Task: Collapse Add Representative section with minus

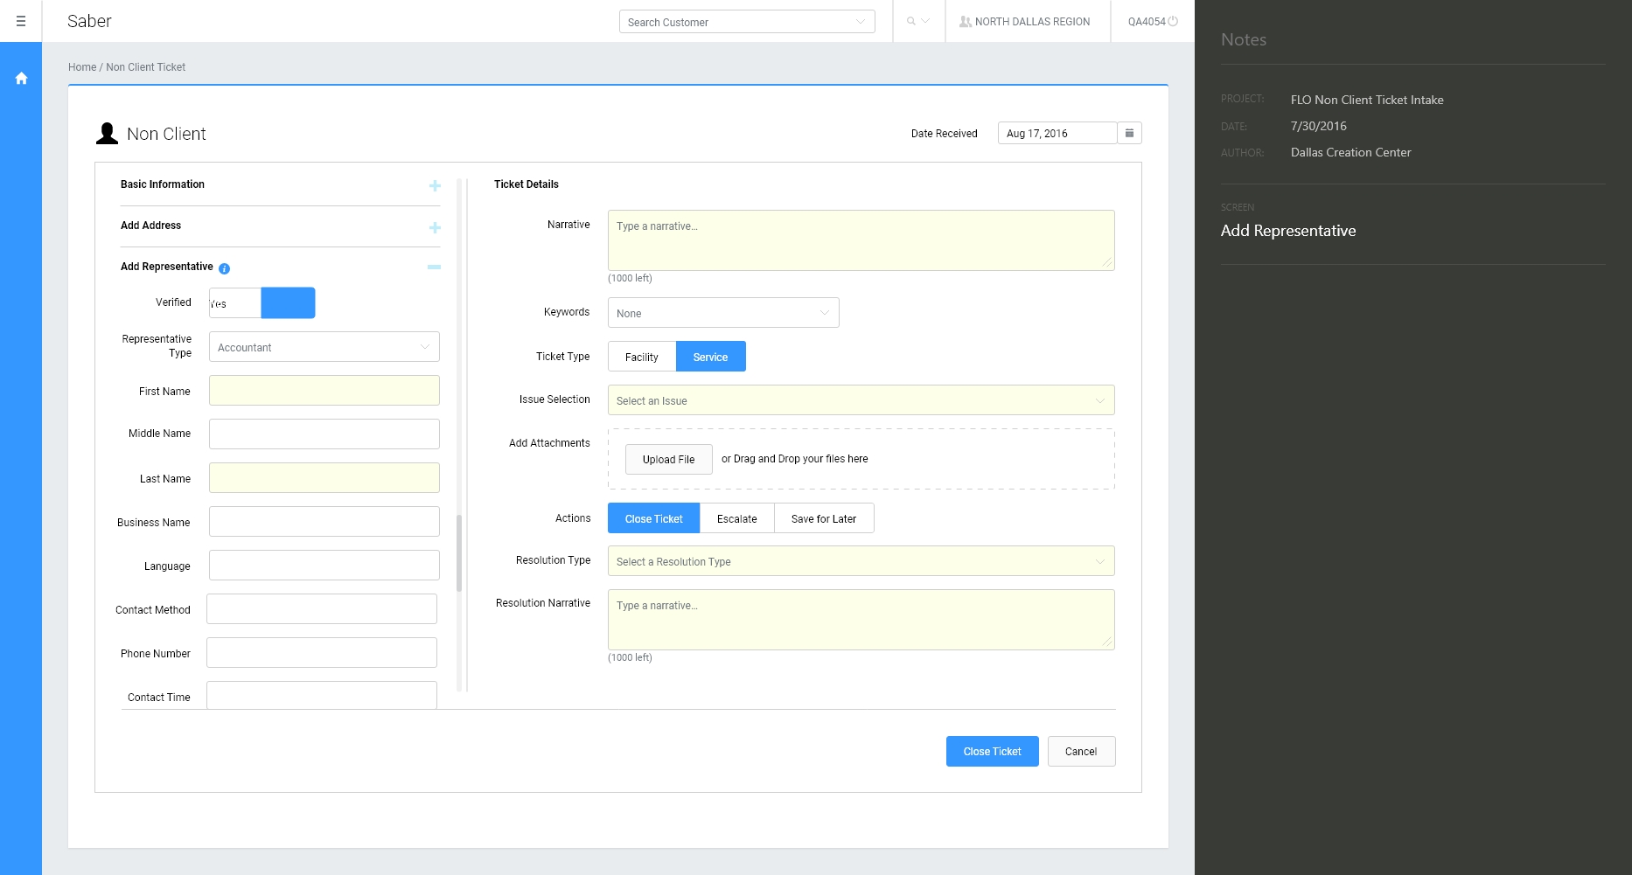Action: (x=434, y=267)
